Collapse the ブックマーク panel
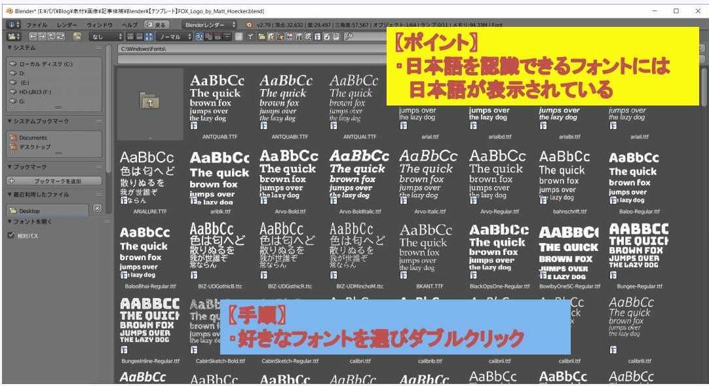709x386 pixels. point(27,166)
